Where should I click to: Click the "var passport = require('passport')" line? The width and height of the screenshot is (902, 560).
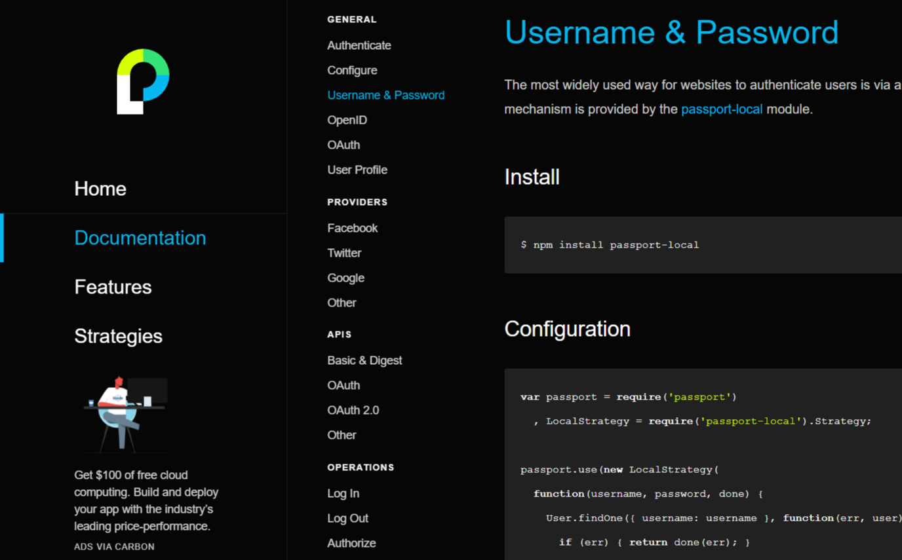point(629,397)
